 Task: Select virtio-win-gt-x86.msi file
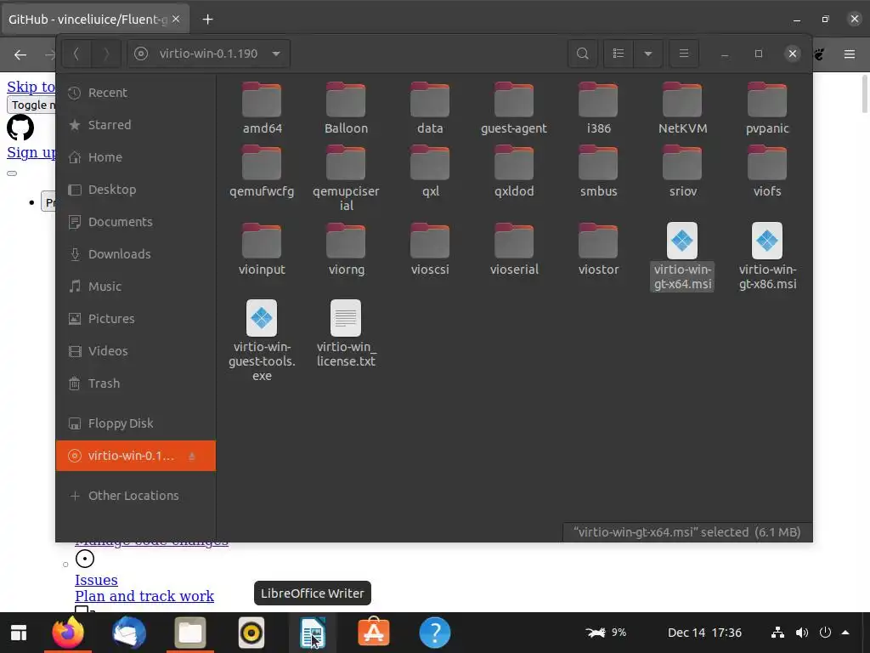(x=767, y=256)
